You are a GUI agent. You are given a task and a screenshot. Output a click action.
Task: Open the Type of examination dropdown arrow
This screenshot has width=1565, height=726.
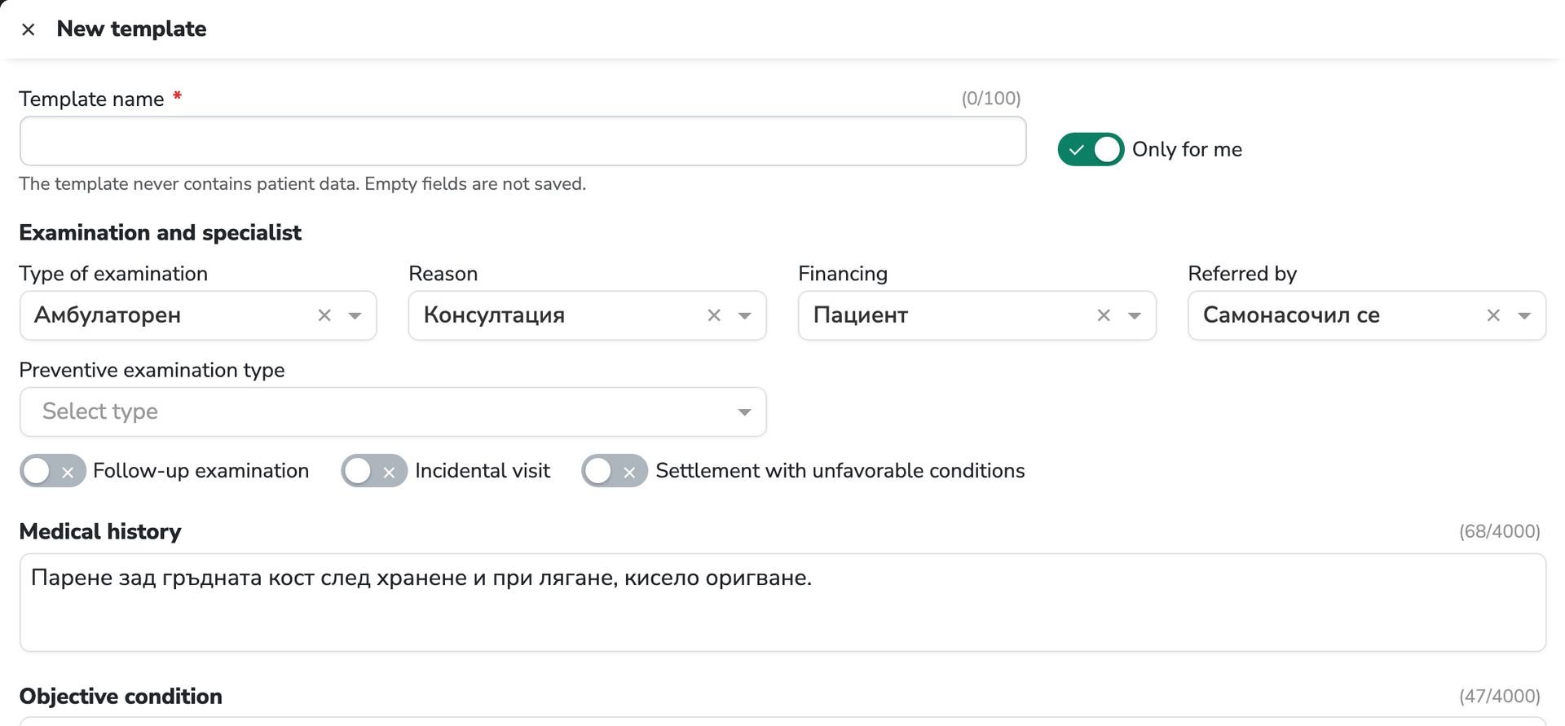click(x=355, y=315)
